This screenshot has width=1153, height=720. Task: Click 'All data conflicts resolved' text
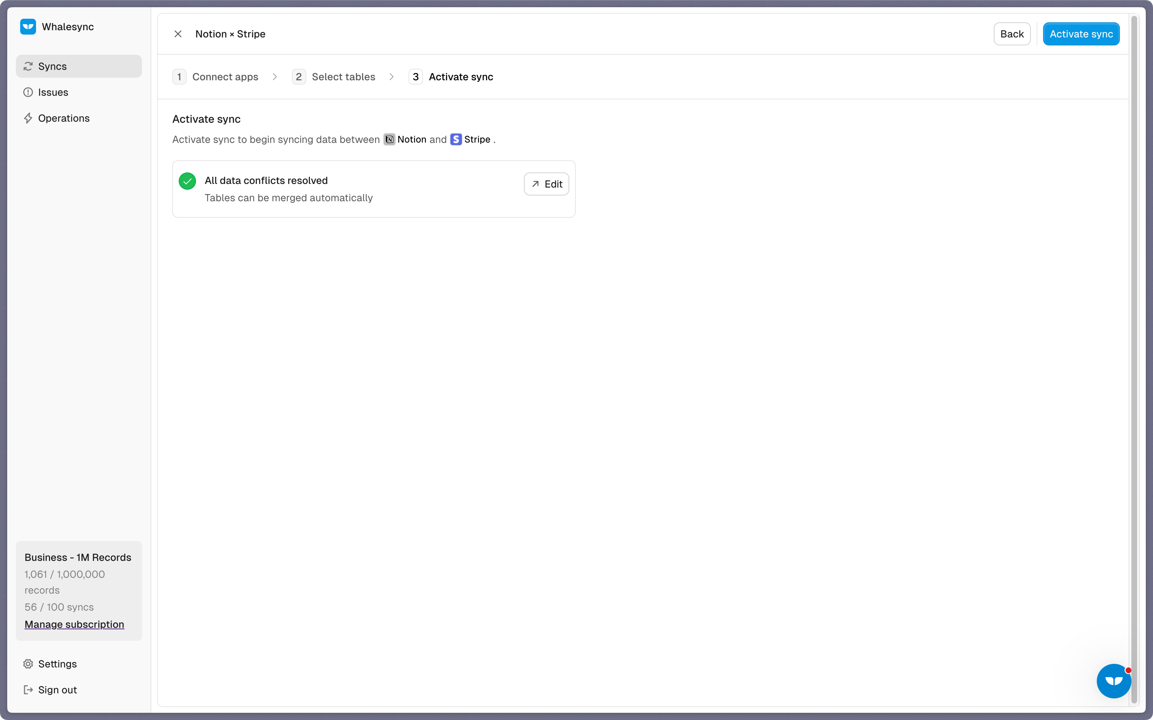pos(266,180)
